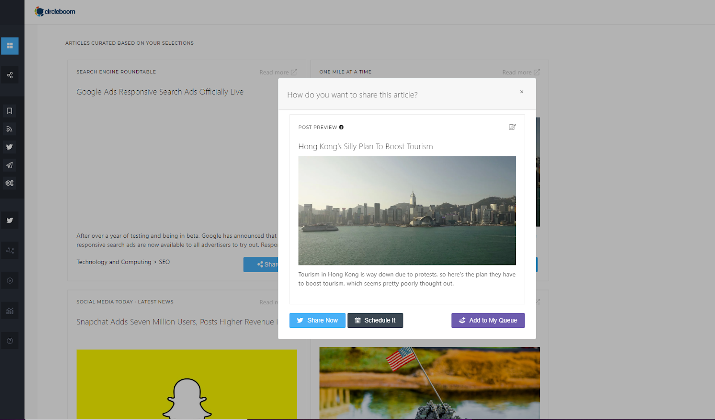Click the "Tourism in Hong Kong is way down" description

(x=407, y=279)
